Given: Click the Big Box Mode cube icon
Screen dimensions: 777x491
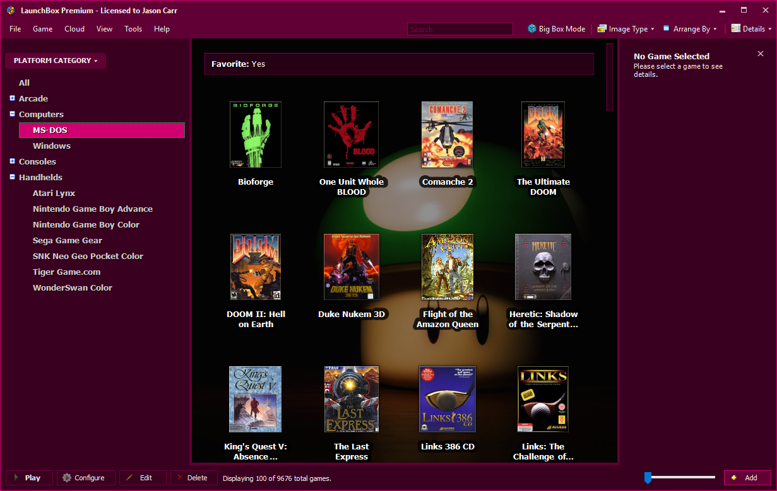Looking at the screenshot, I should (x=532, y=28).
